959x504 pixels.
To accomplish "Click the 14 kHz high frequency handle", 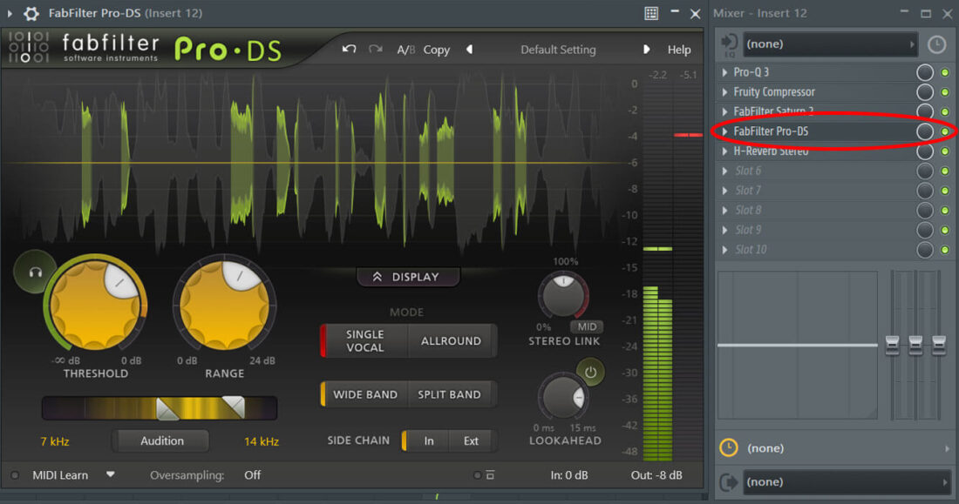I will pos(233,407).
